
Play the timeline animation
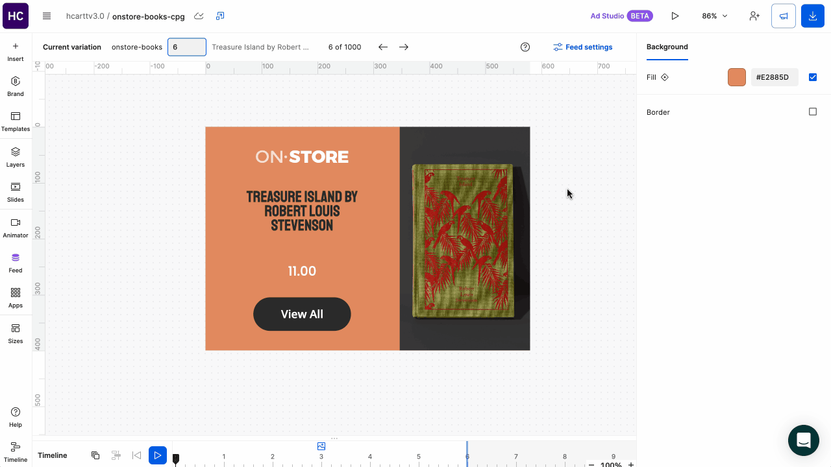[x=158, y=455]
